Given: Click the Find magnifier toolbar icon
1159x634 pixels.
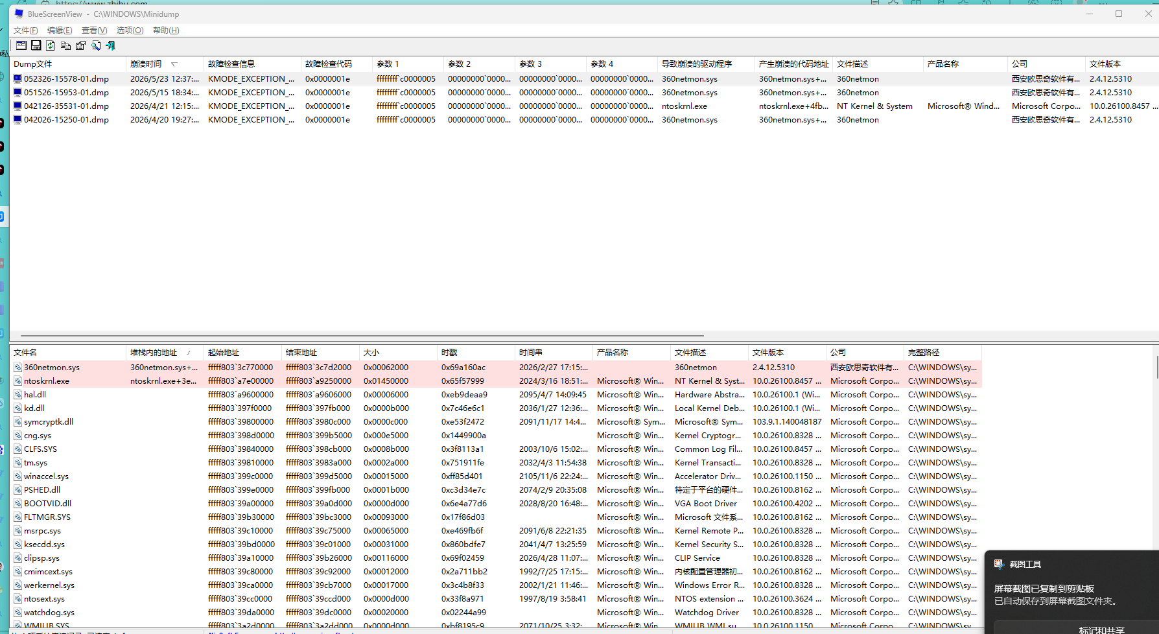Looking at the screenshot, I should pyautogui.click(x=96, y=45).
